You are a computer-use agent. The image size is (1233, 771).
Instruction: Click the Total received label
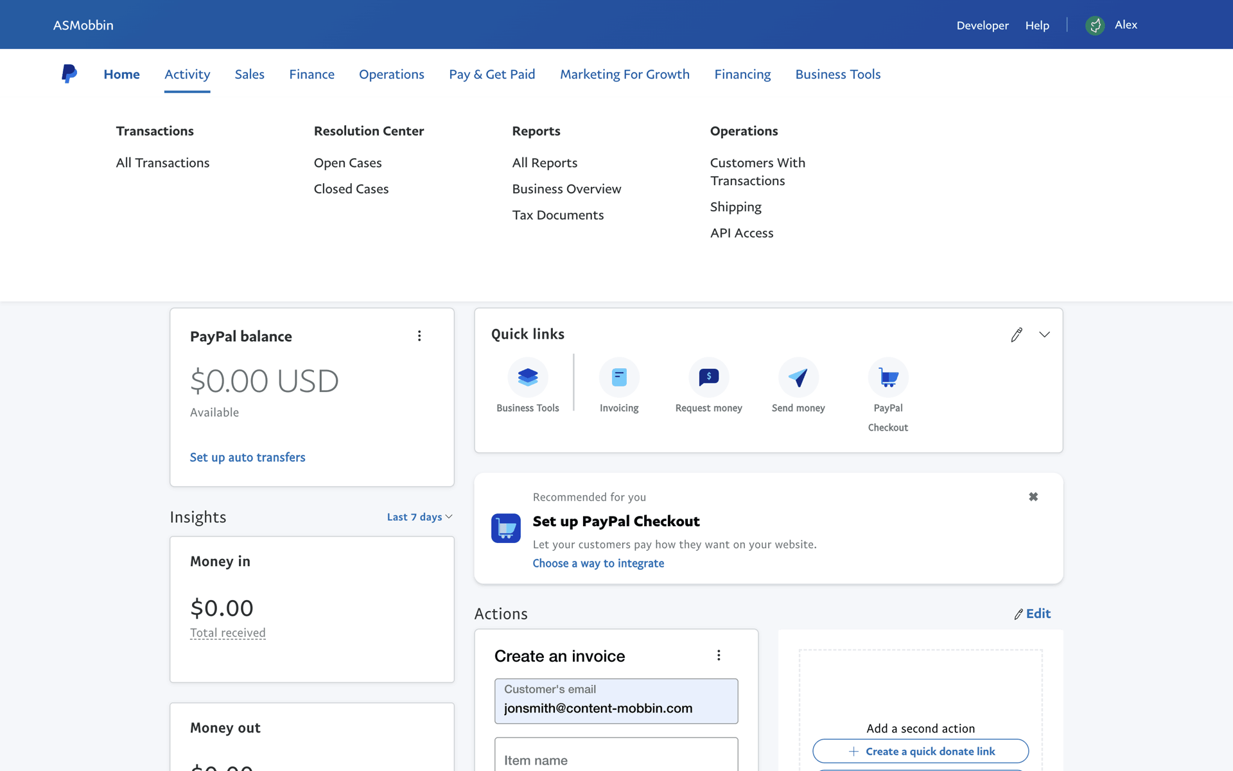[x=227, y=633]
